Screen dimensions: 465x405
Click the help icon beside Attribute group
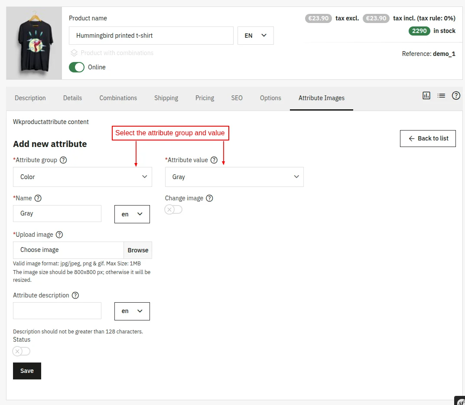tap(63, 160)
